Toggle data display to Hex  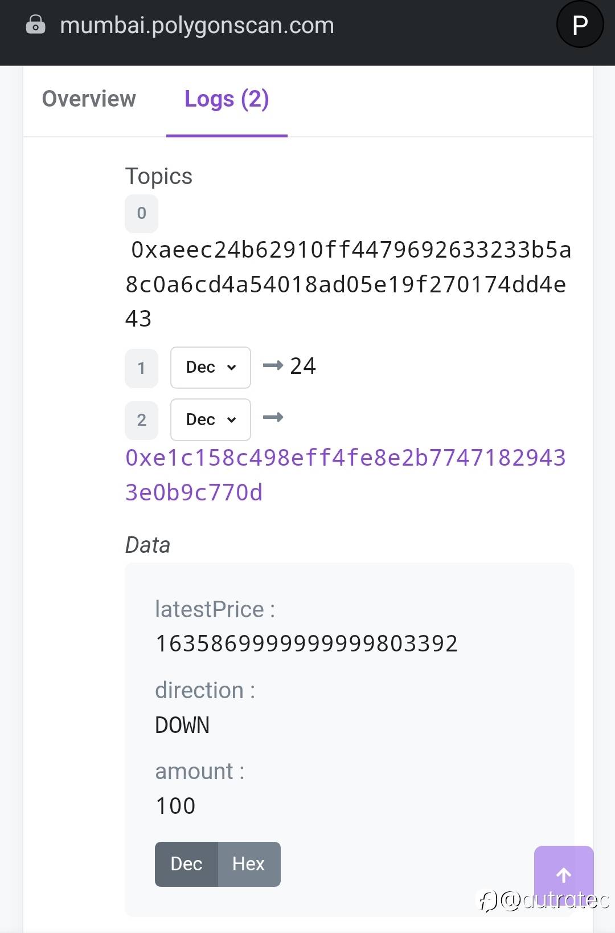click(248, 864)
